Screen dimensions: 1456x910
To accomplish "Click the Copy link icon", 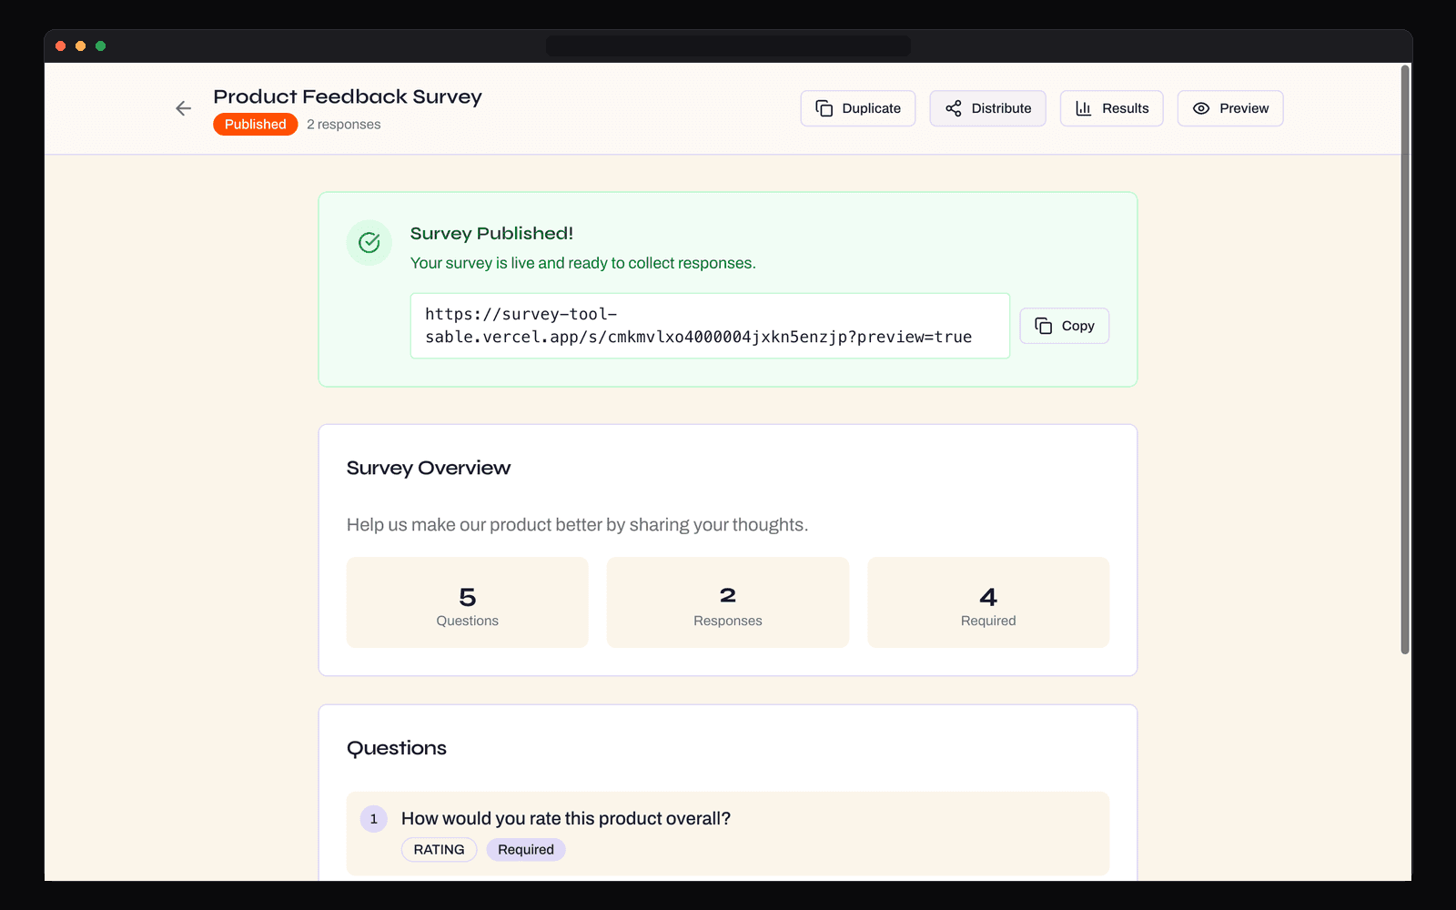I will click(x=1043, y=325).
